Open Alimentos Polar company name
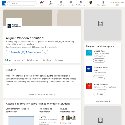The width and height of the screenshot is (125, 125). [x=101, y=84]
